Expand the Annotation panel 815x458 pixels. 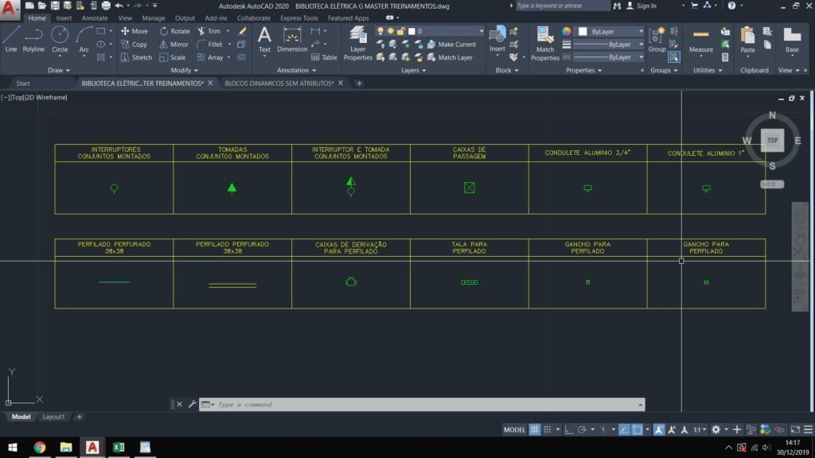coord(296,70)
